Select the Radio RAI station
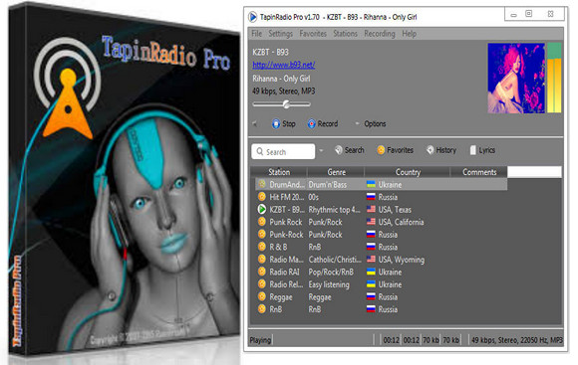Viewport: 578px width, 365px height. [284, 272]
